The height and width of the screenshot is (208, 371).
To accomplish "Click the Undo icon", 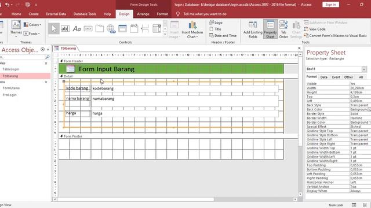I will click(x=8, y=5).
